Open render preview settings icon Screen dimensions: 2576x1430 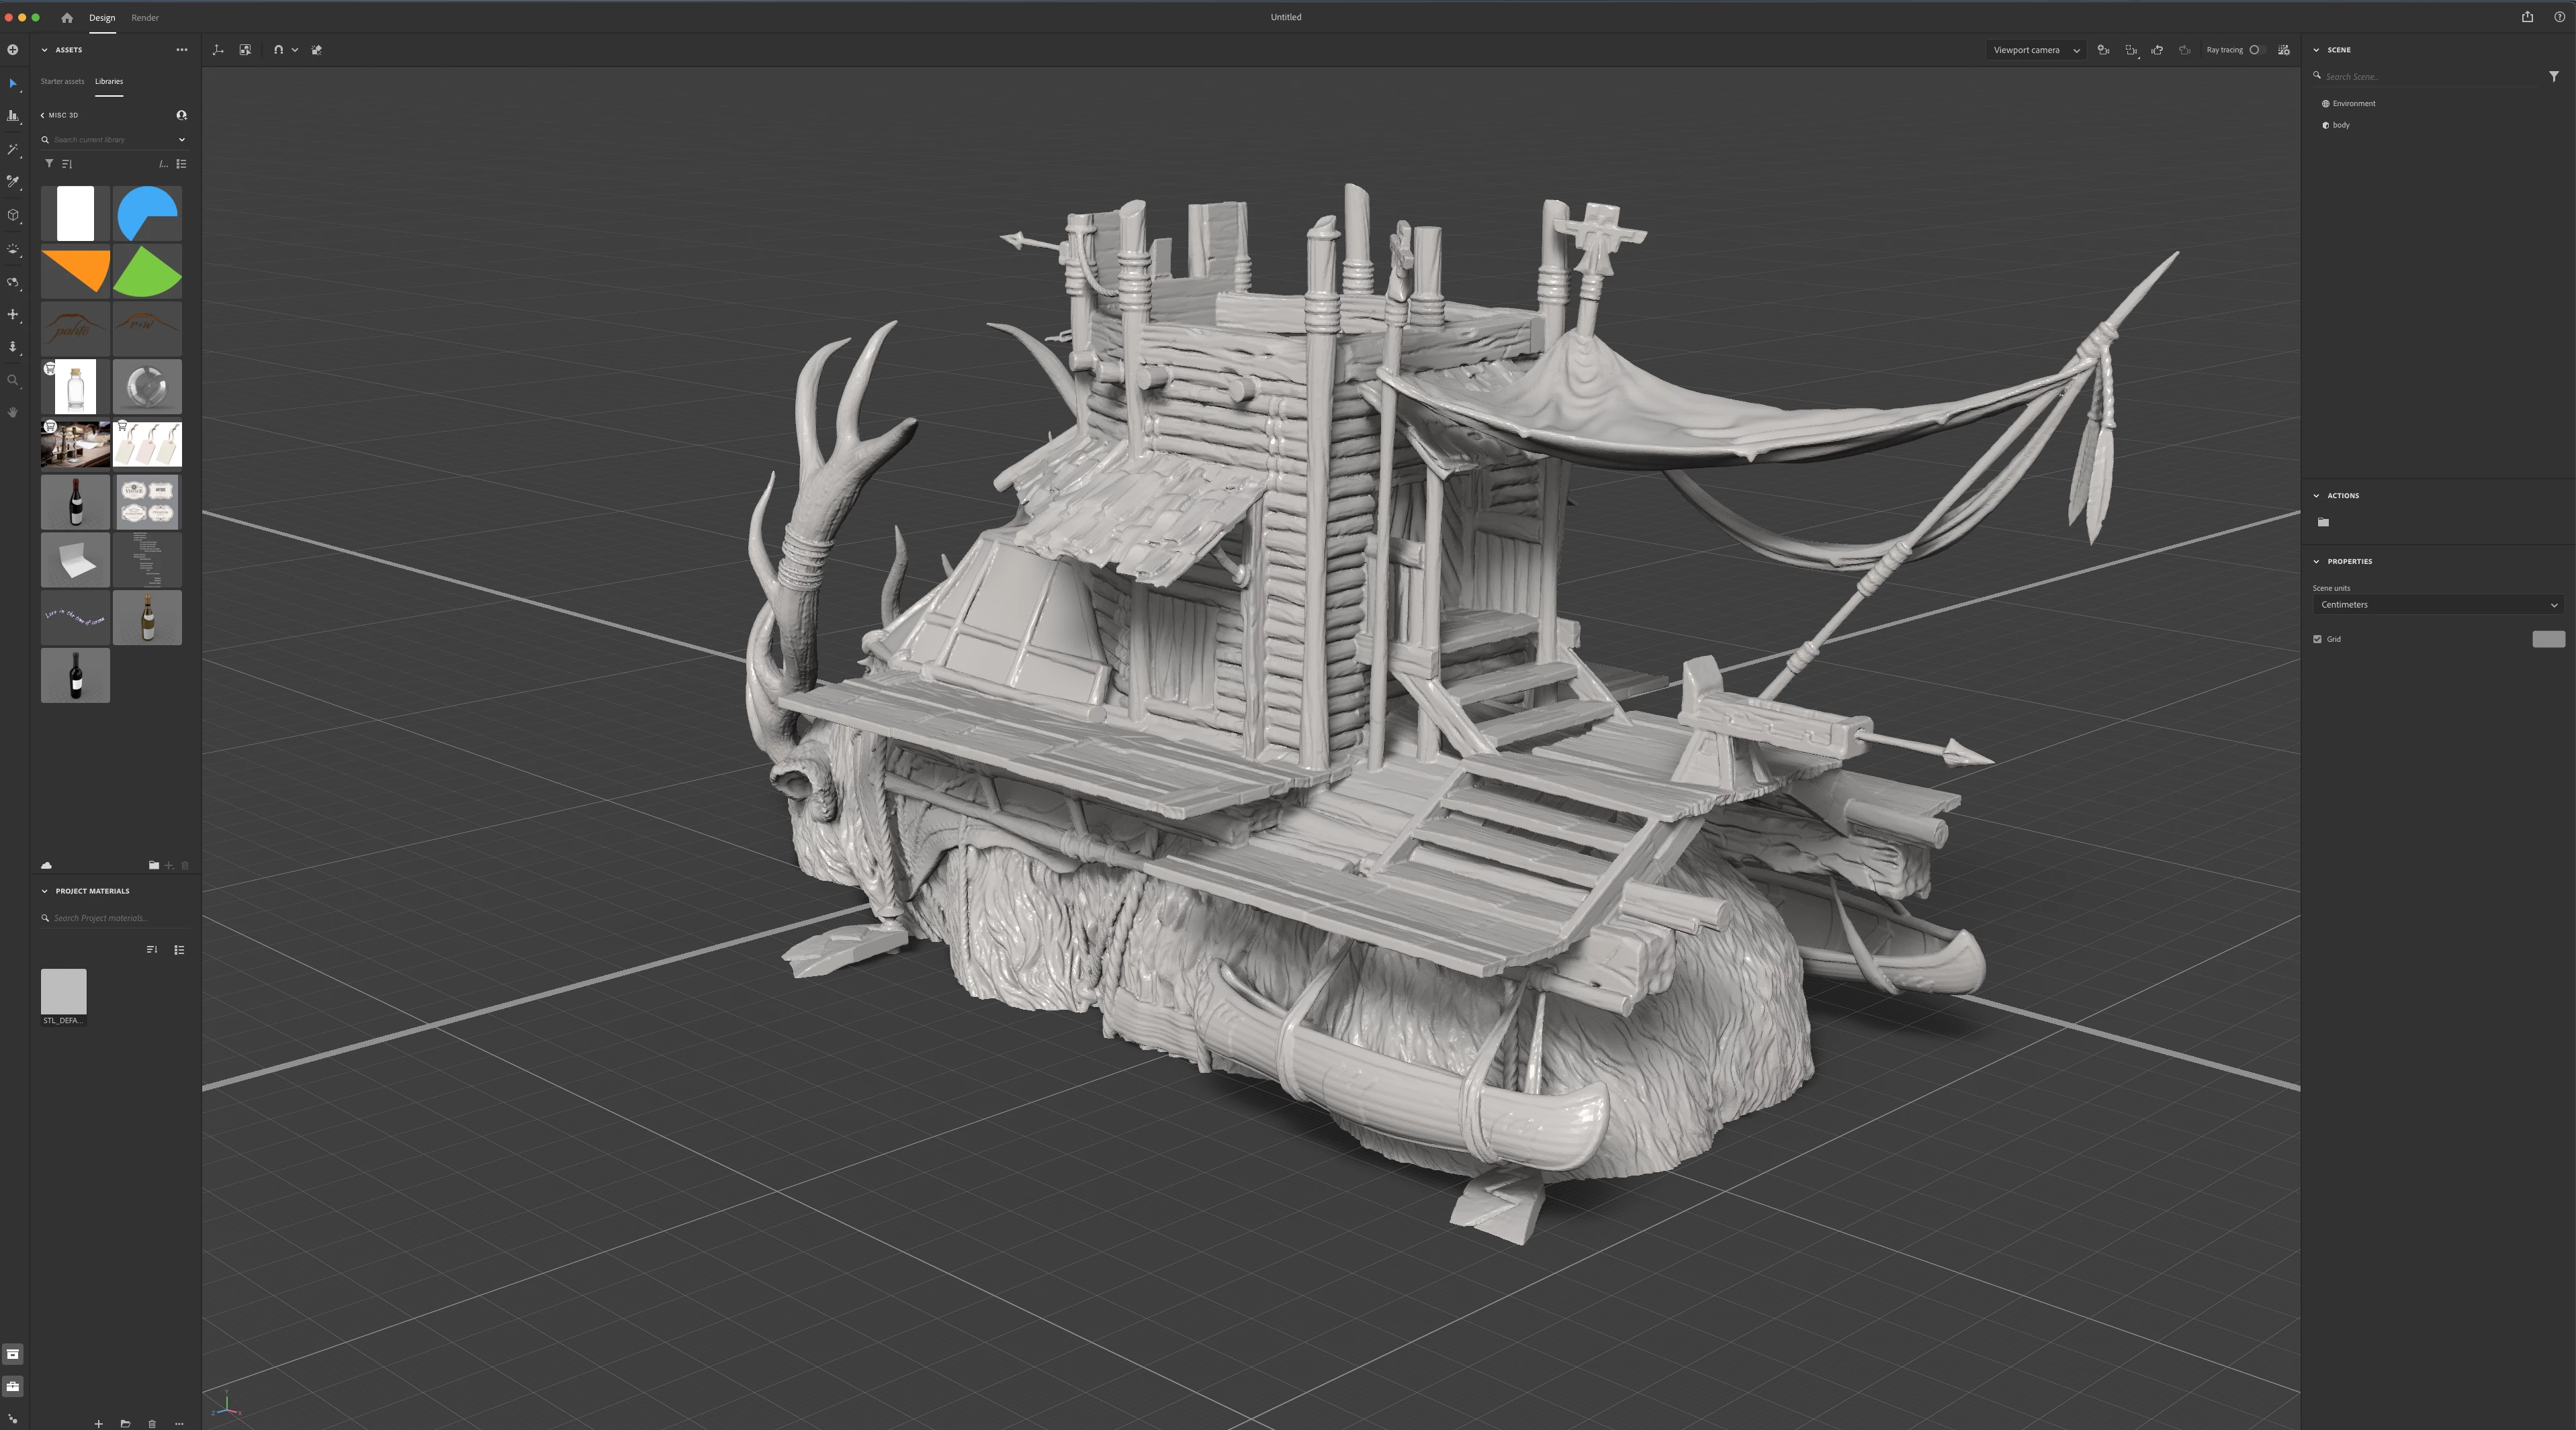tap(2283, 50)
